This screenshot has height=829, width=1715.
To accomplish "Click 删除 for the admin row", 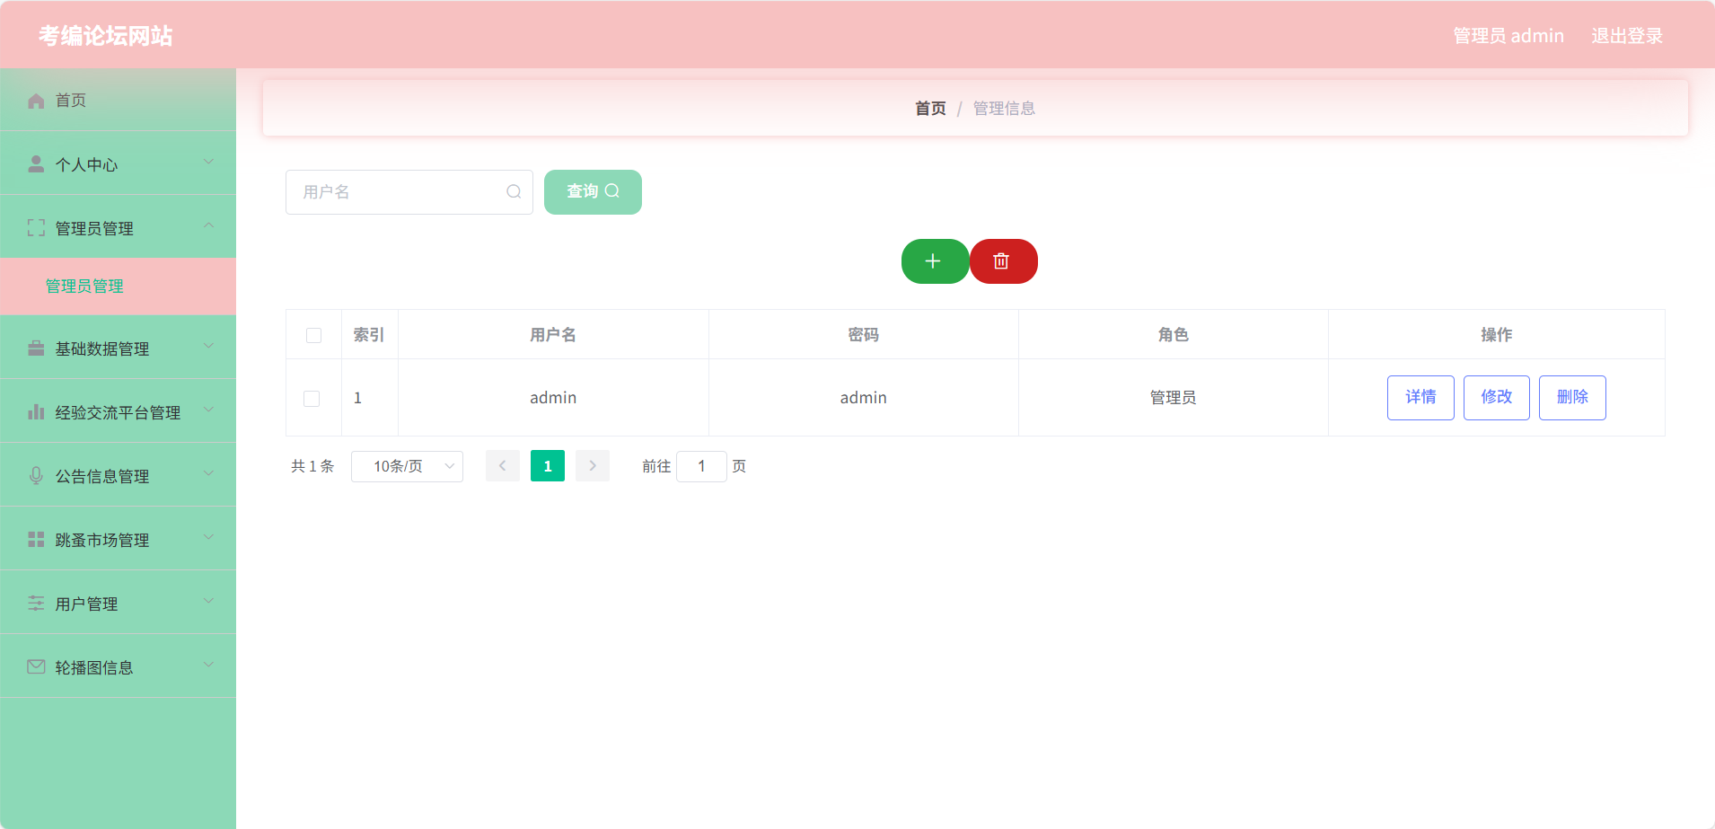I will tap(1572, 398).
